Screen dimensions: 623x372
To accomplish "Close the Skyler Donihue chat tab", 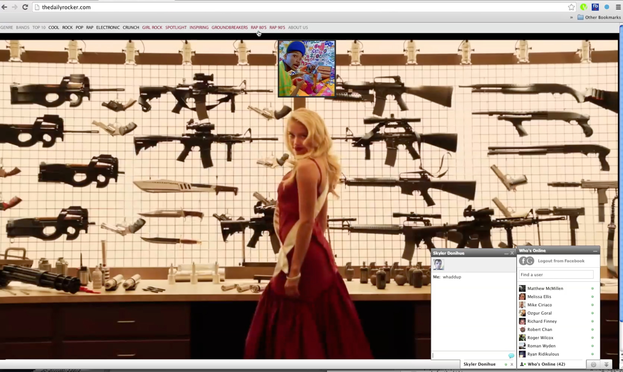I will [512, 364].
